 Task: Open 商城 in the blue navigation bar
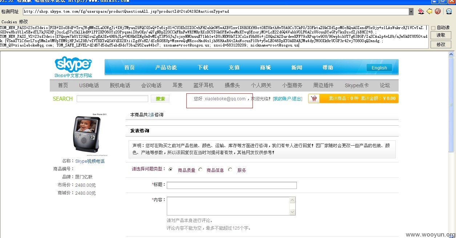265,68
